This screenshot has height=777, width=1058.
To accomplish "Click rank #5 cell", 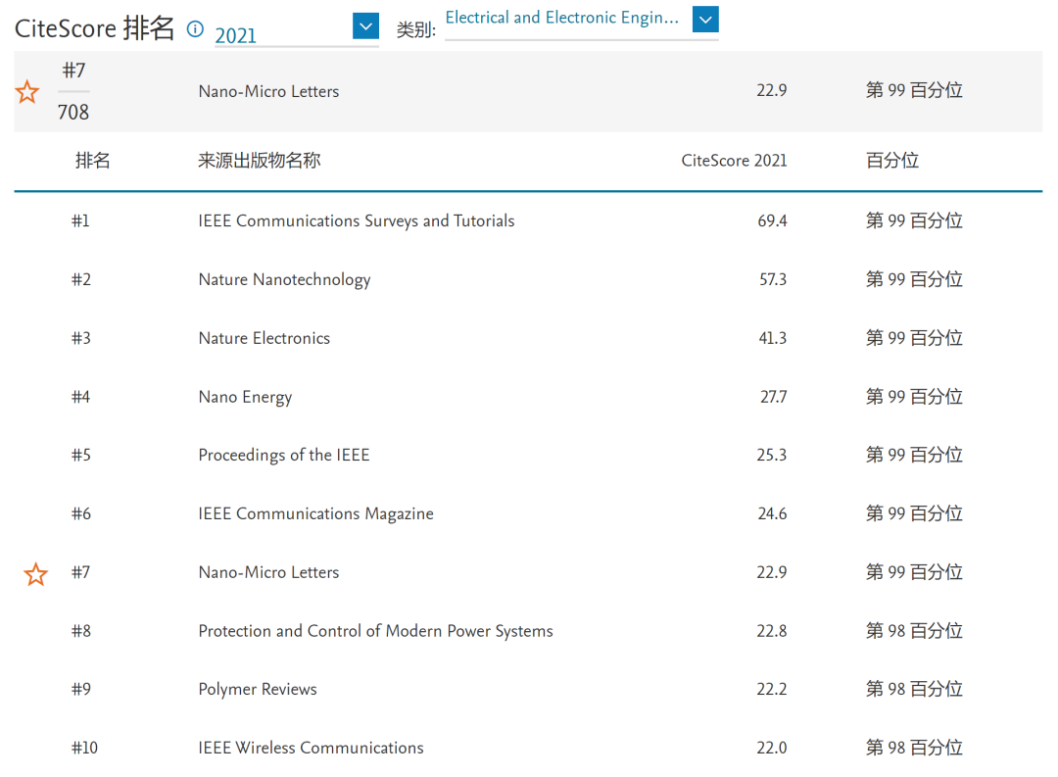I will click(81, 455).
